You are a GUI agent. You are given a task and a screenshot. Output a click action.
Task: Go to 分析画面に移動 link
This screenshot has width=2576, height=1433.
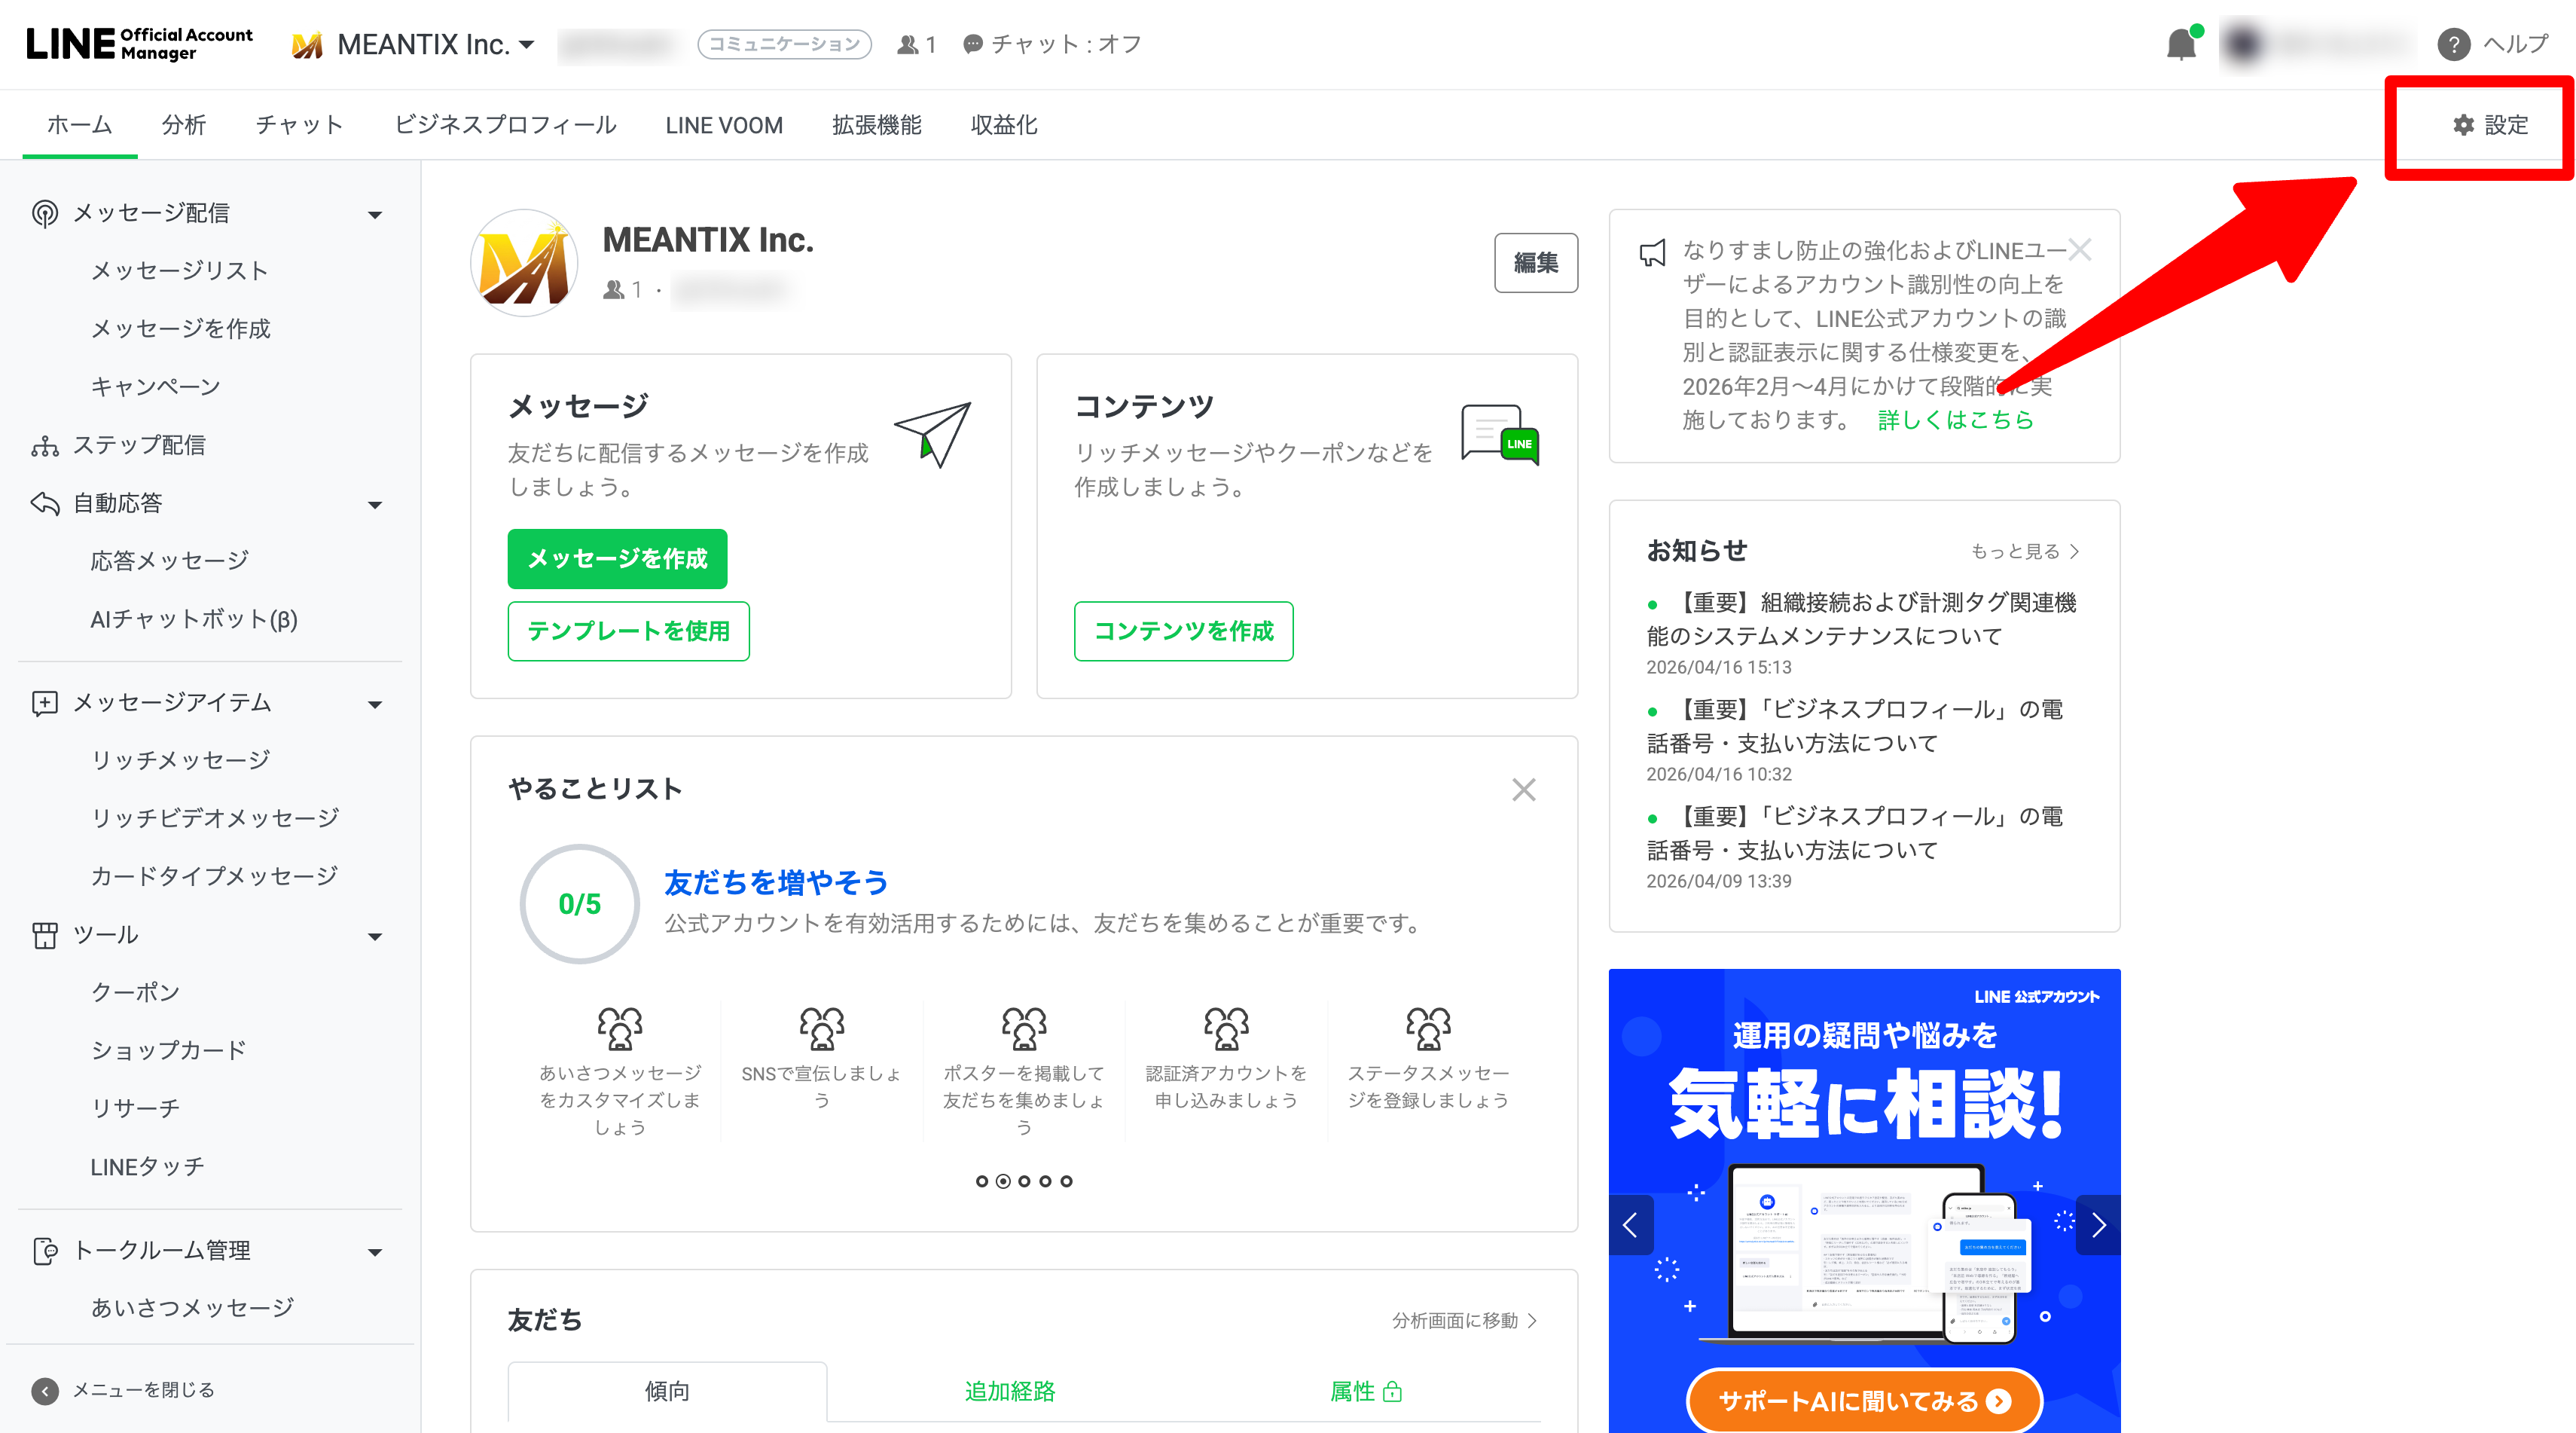click(1465, 1321)
